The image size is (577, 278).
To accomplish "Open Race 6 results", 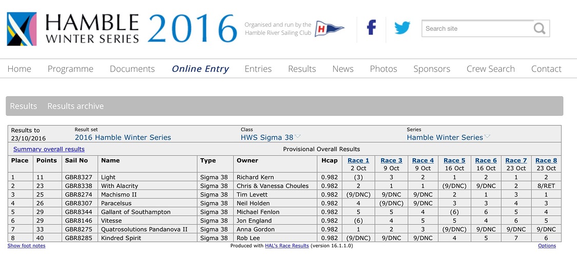I will pyautogui.click(x=486, y=160).
